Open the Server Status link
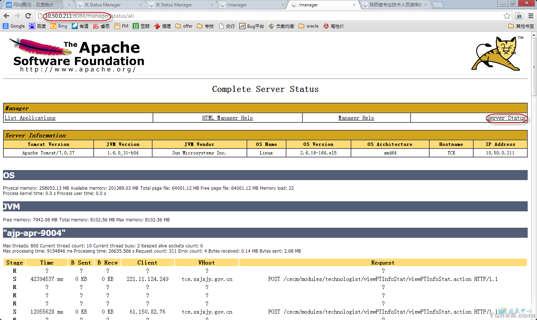This screenshot has width=537, height=320. tap(506, 118)
